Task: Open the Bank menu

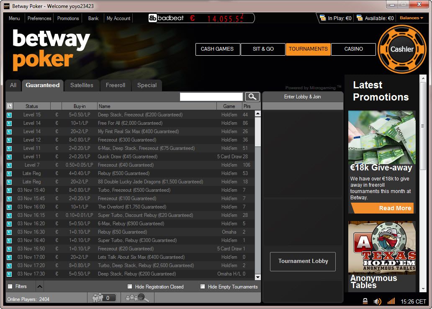Action: click(93, 18)
